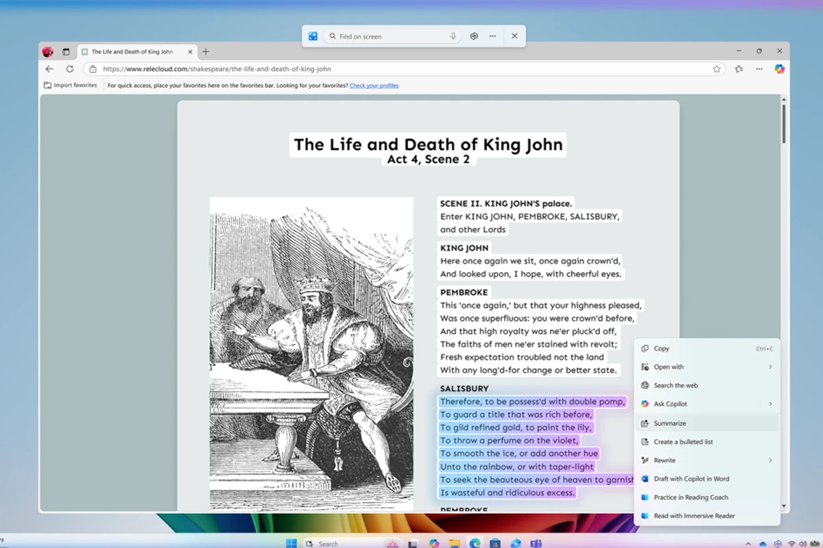Click the line 'To guard a title that was rich before,'

[516, 414]
